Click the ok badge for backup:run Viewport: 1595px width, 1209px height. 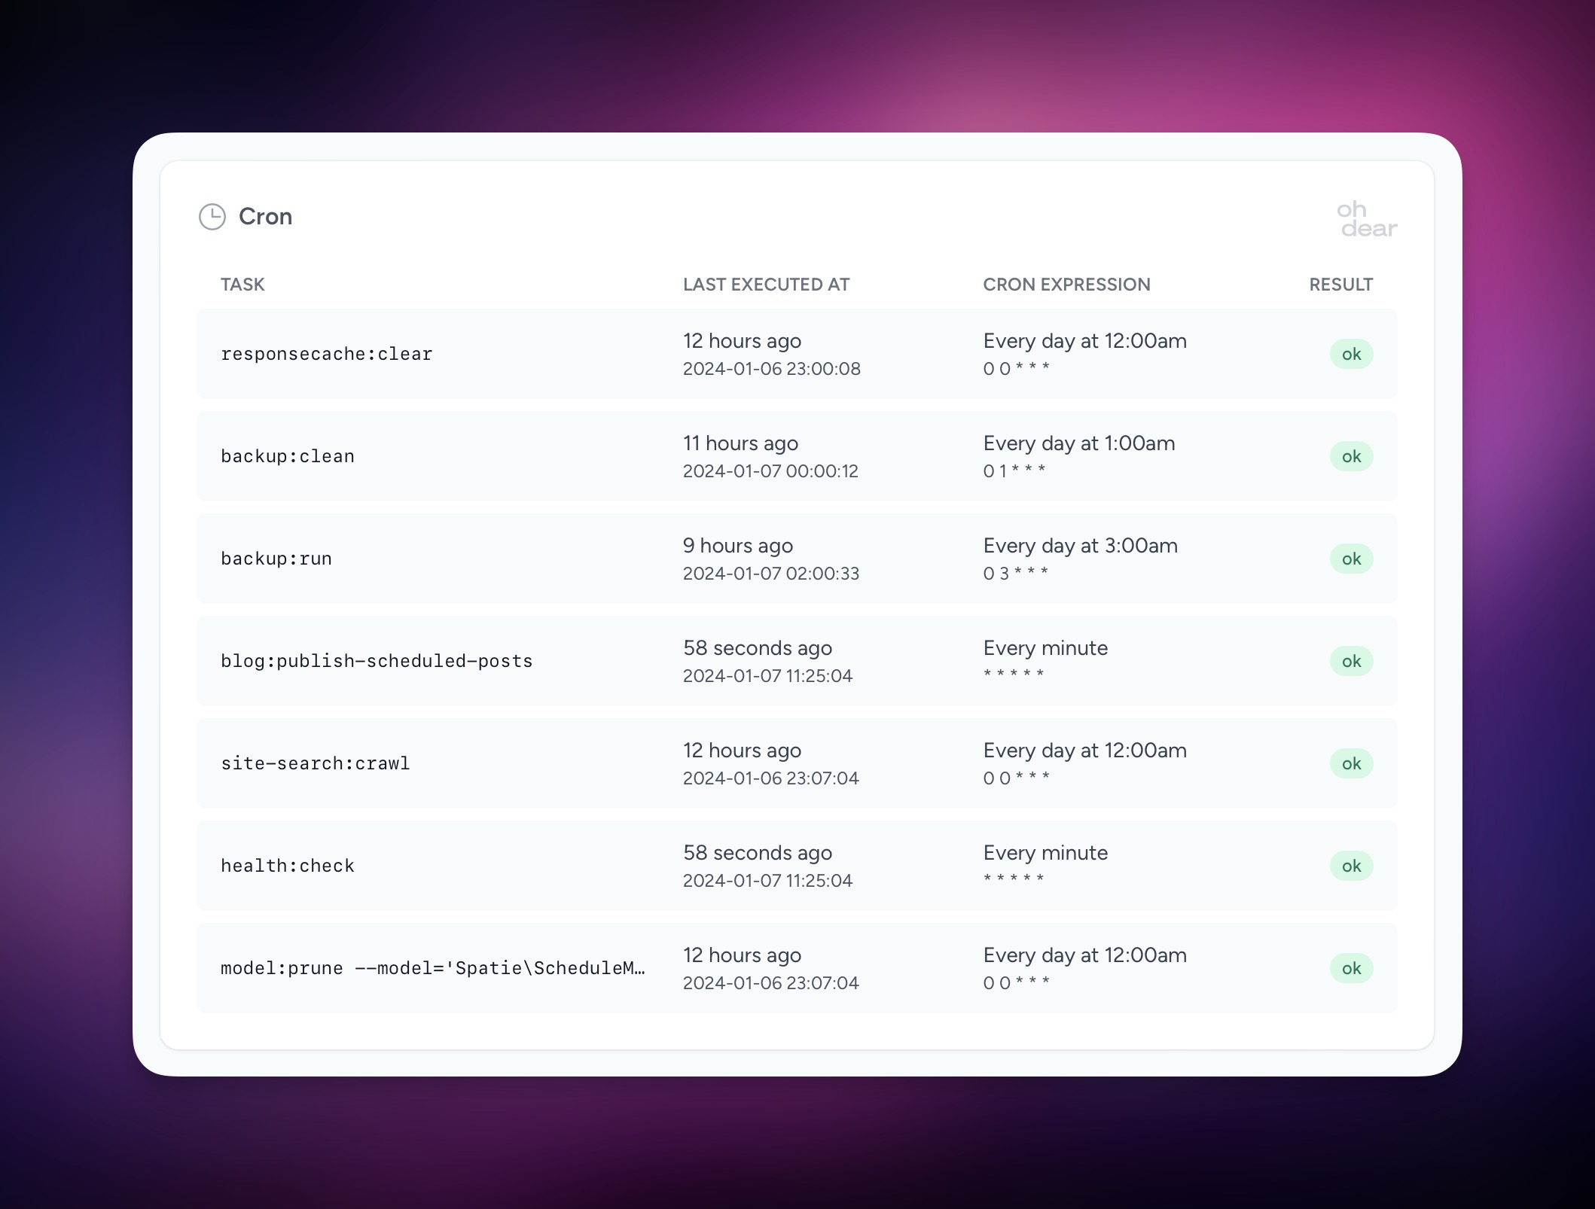click(x=1352, y=559)
